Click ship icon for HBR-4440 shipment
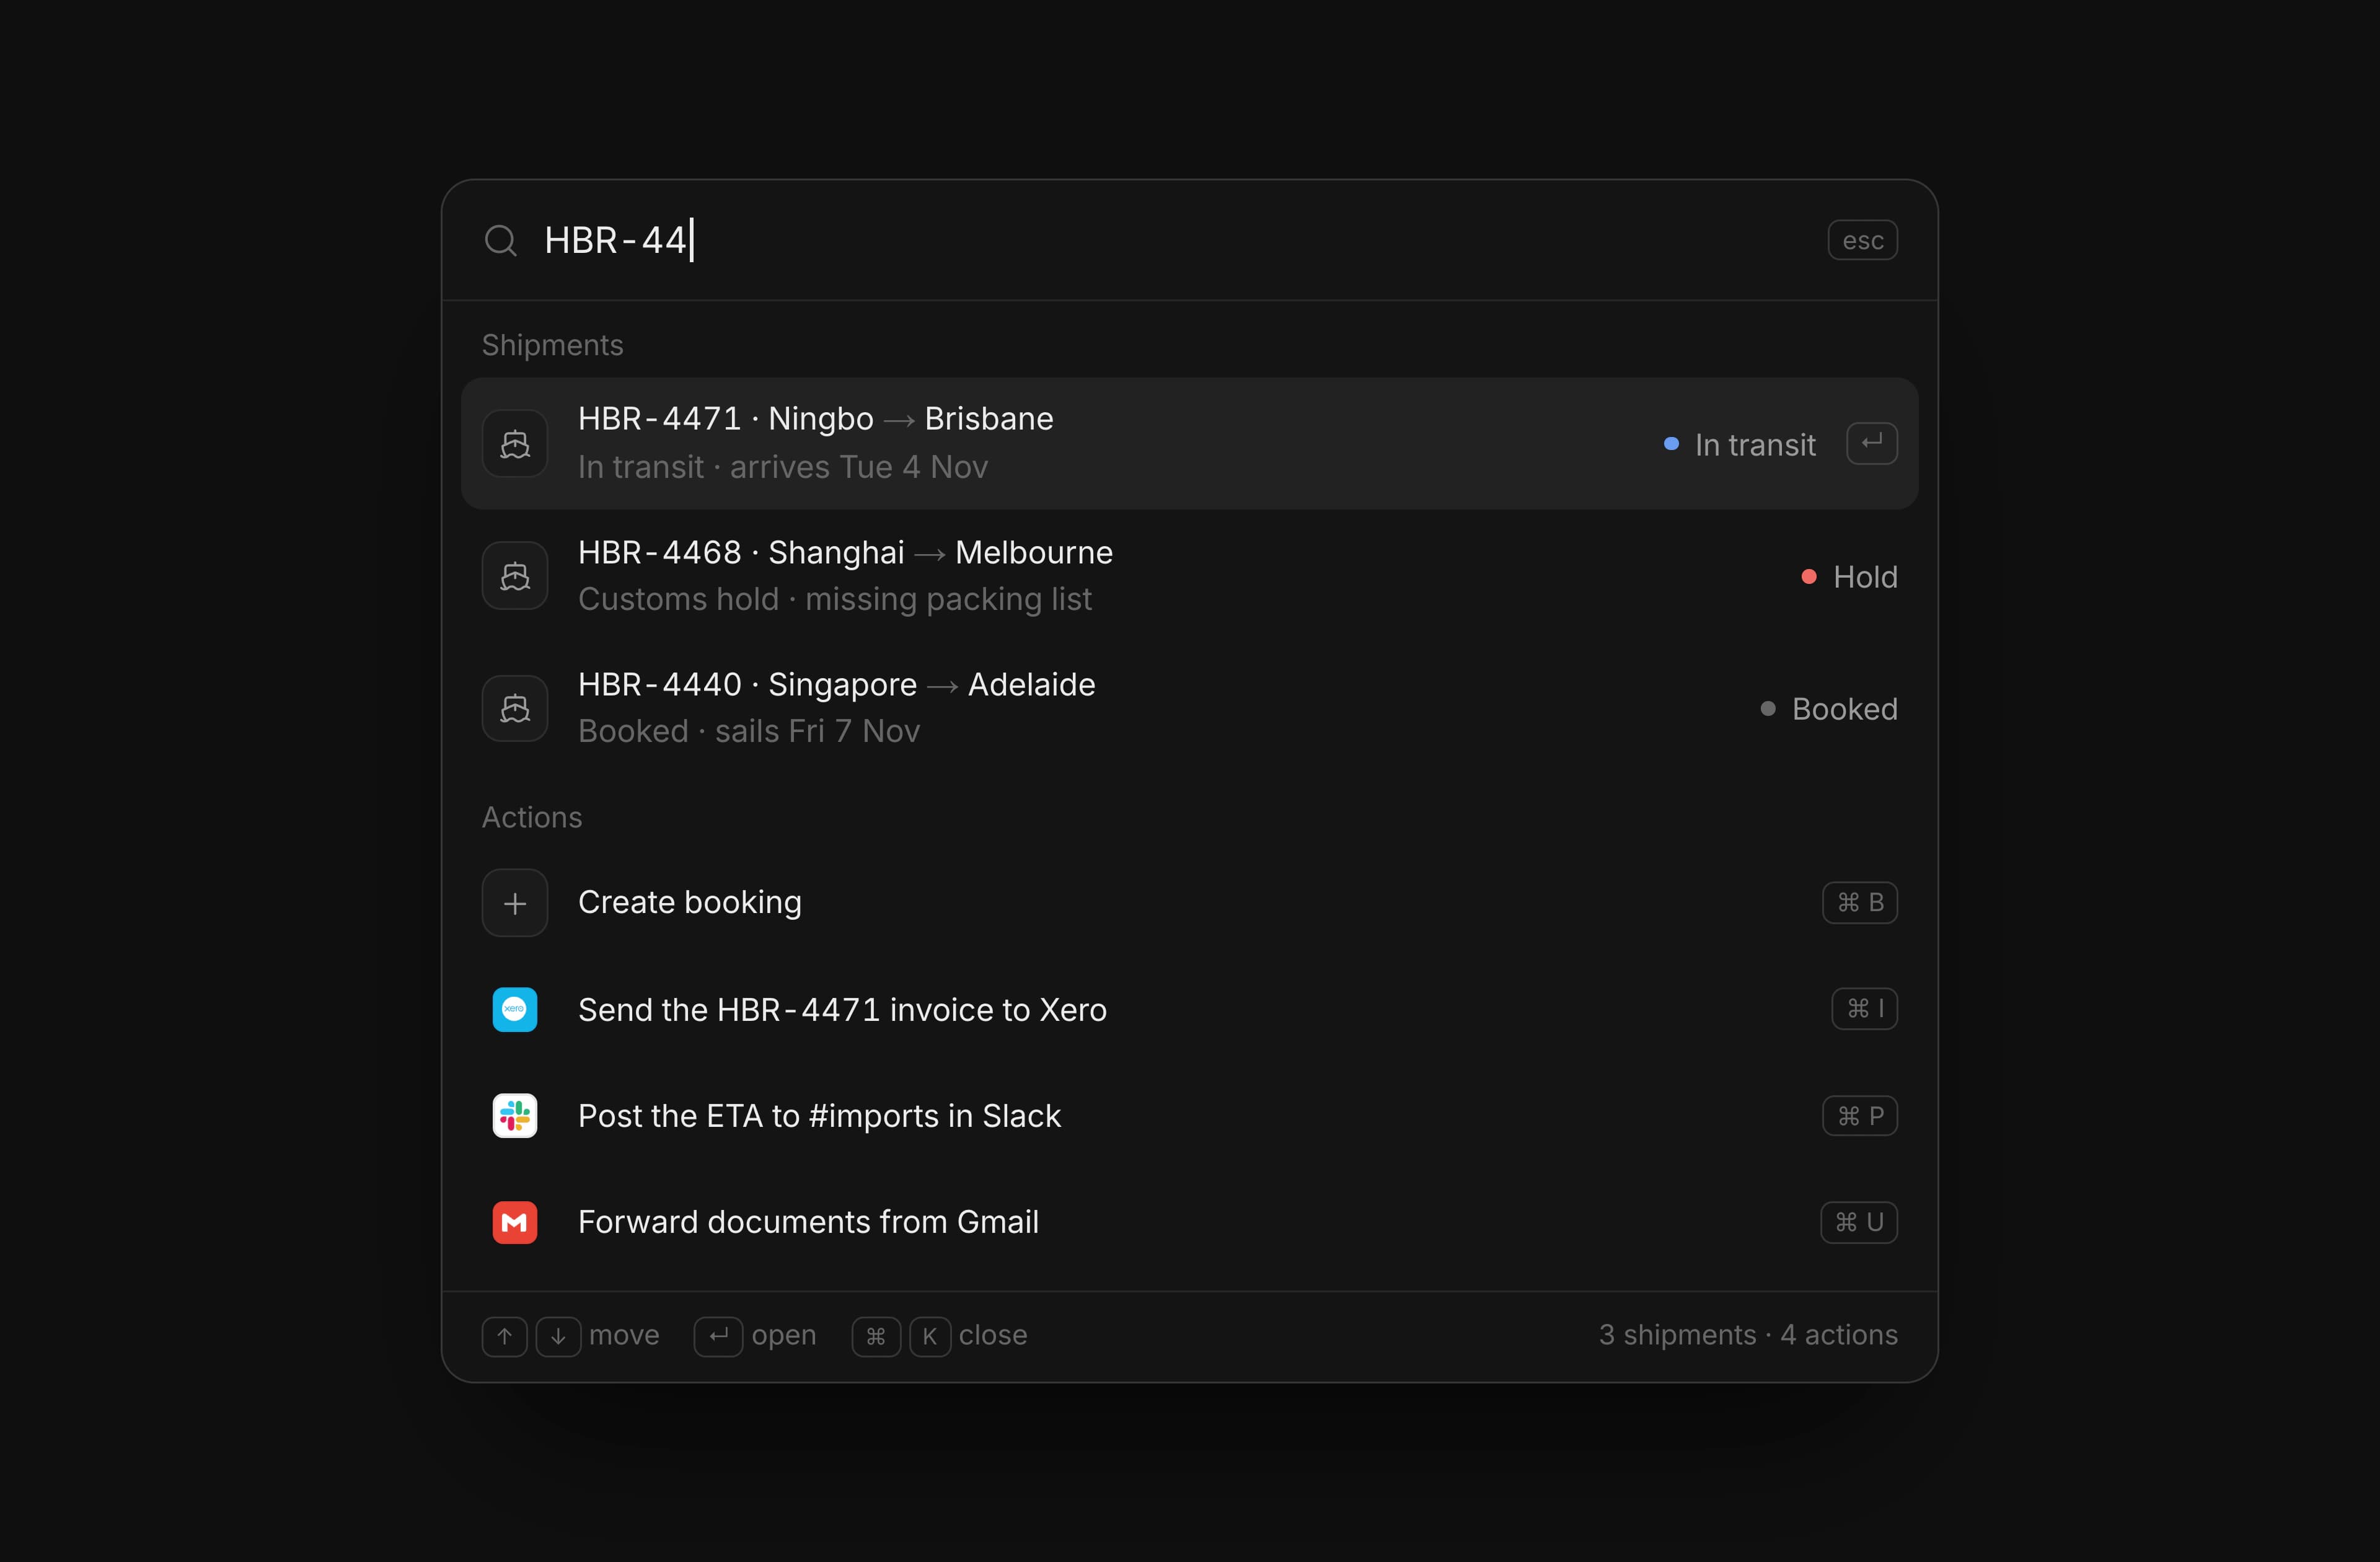Image resolution: width=2380 pixels, height=1562 pixels. [x=515, y=708]
